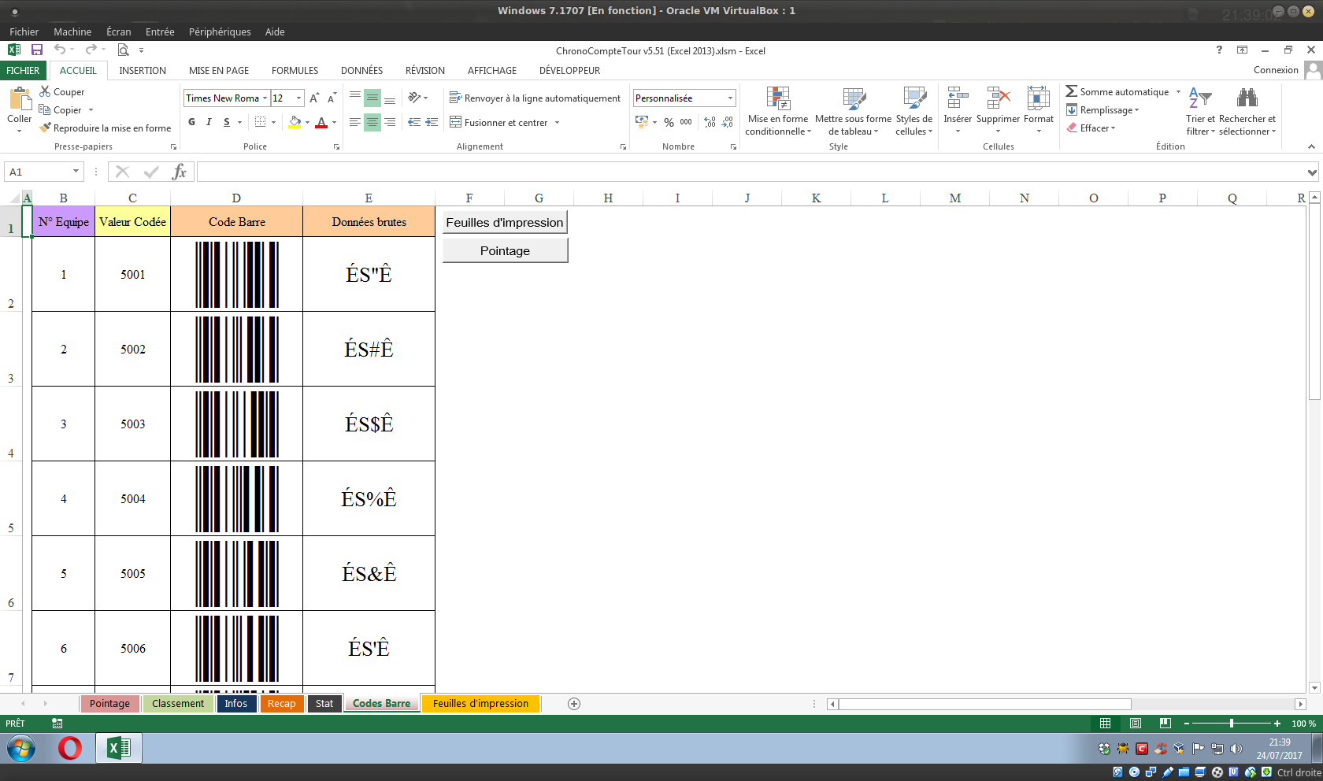This screenshot has height=781, width=1323.
Task: Click the Sort and Filter icon
Action: (x=1200, y=99)
